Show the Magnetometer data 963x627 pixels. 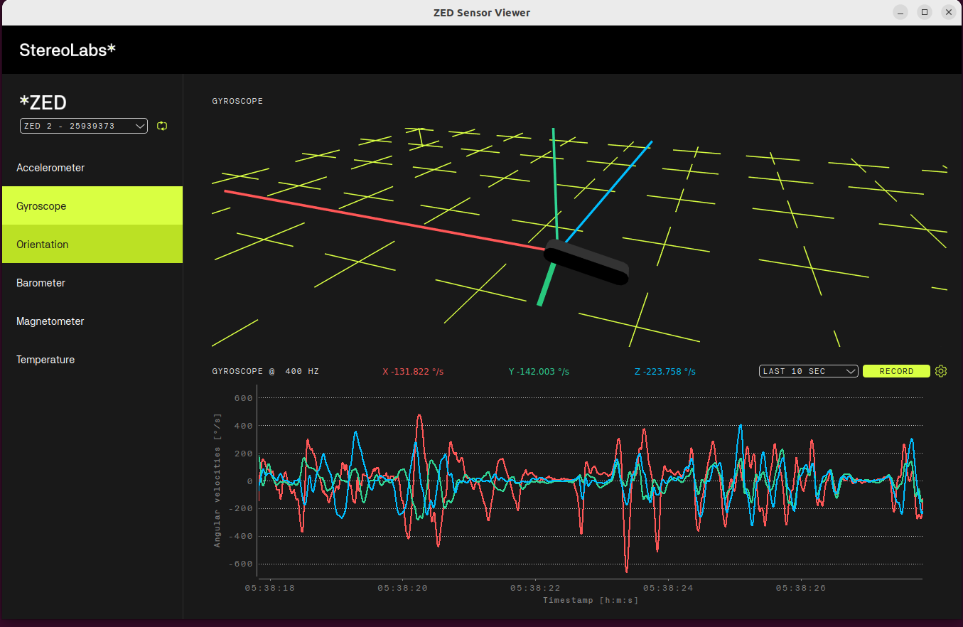point(50,321)
